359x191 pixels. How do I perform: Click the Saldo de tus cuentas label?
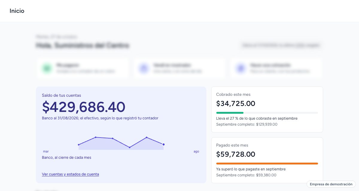point(61,95)
